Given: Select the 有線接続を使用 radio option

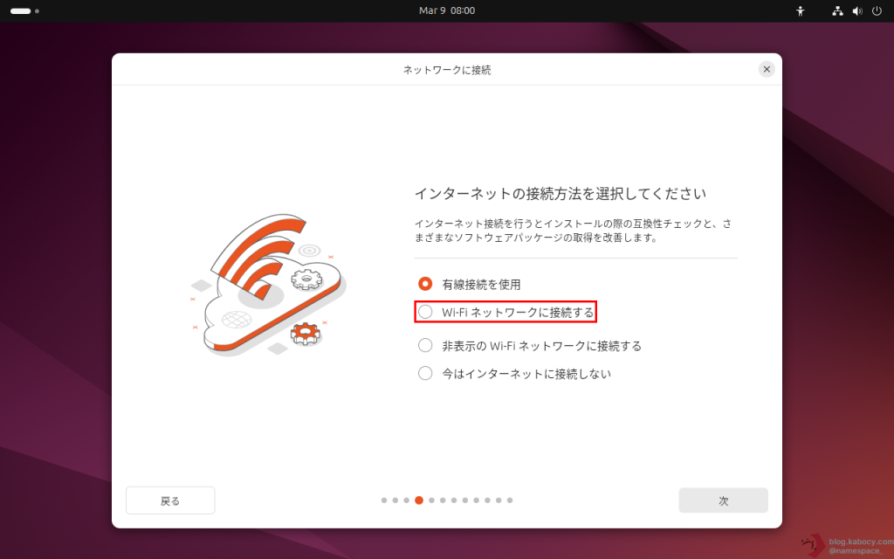Looking at the screenshot, I should pos(425,284).
